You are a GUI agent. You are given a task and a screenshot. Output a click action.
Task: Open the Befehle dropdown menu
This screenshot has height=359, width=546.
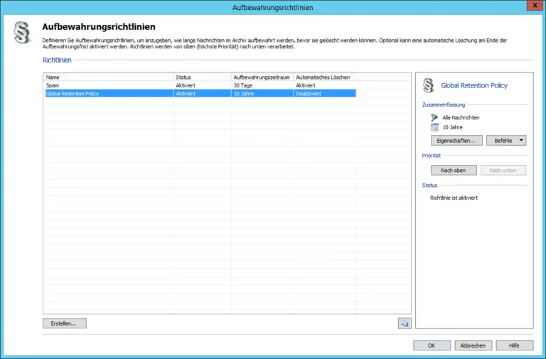(505, 141)
